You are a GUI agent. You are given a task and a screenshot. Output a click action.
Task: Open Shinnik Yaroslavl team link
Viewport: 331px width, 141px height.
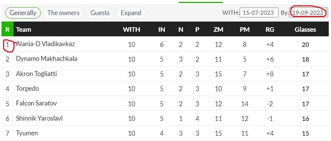pyautogui.click(x=39, y=118)
